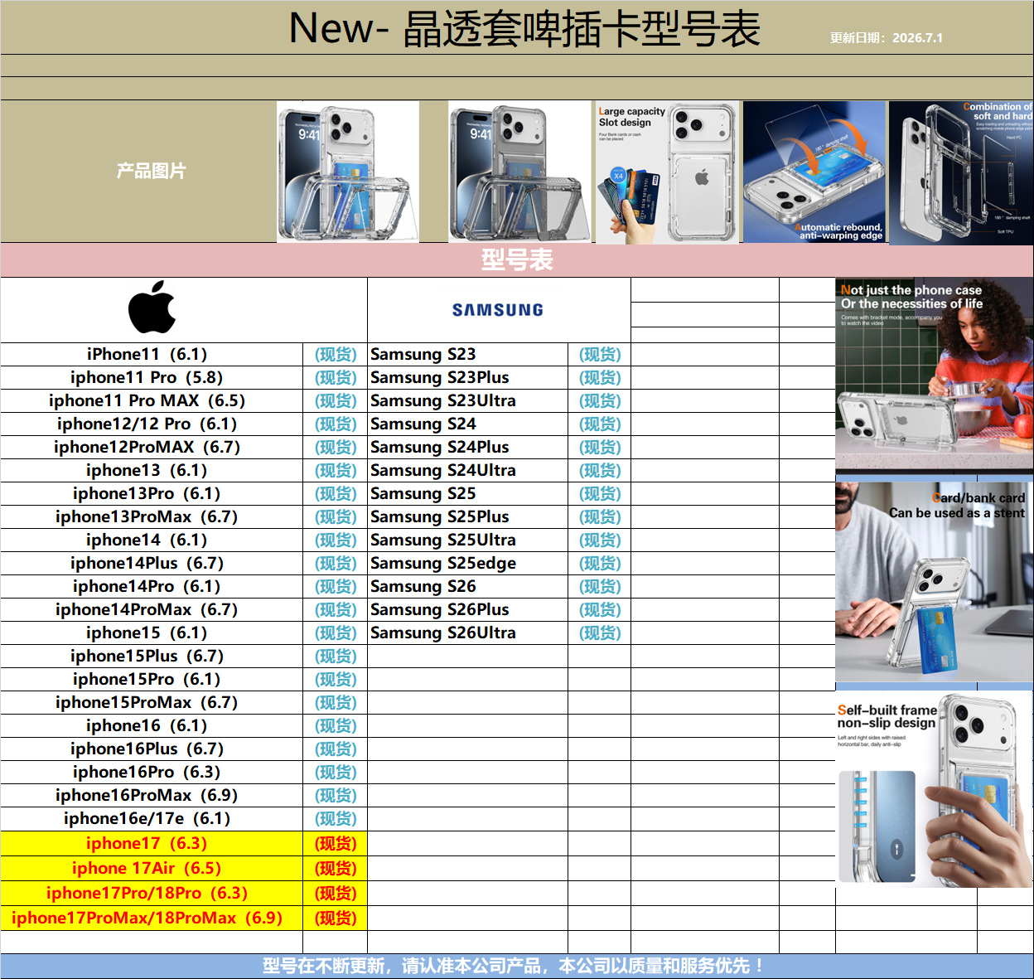Select the 现货 cell beside Samsung S26Ultra

click(x=600, y=633)
